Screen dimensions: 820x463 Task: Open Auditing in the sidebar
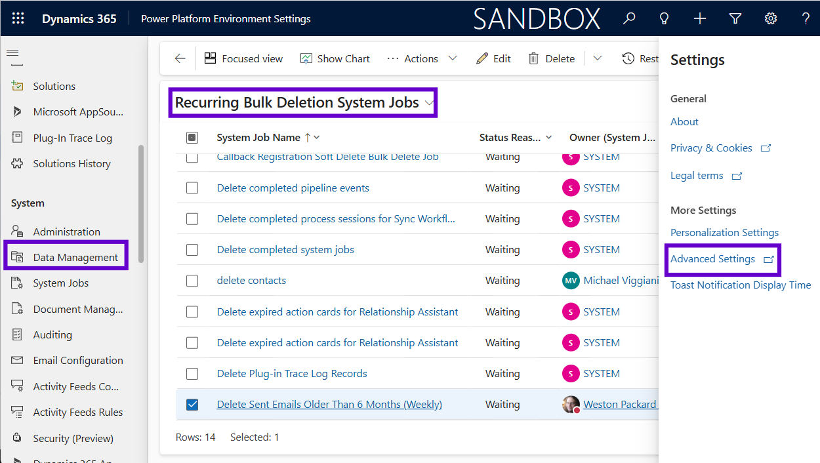point(52,334)
